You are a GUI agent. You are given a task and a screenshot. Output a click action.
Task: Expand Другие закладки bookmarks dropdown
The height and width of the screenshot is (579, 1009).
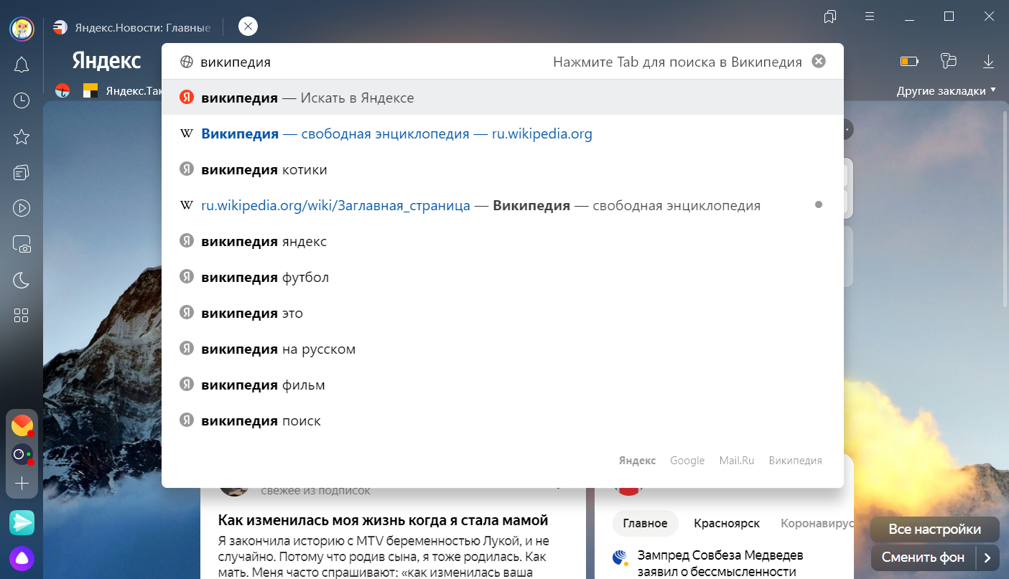point(946,91)
